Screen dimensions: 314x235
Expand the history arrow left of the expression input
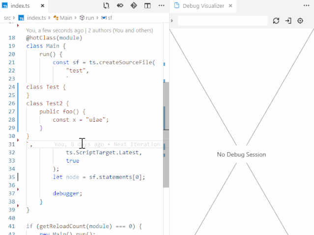pos(172,21)
